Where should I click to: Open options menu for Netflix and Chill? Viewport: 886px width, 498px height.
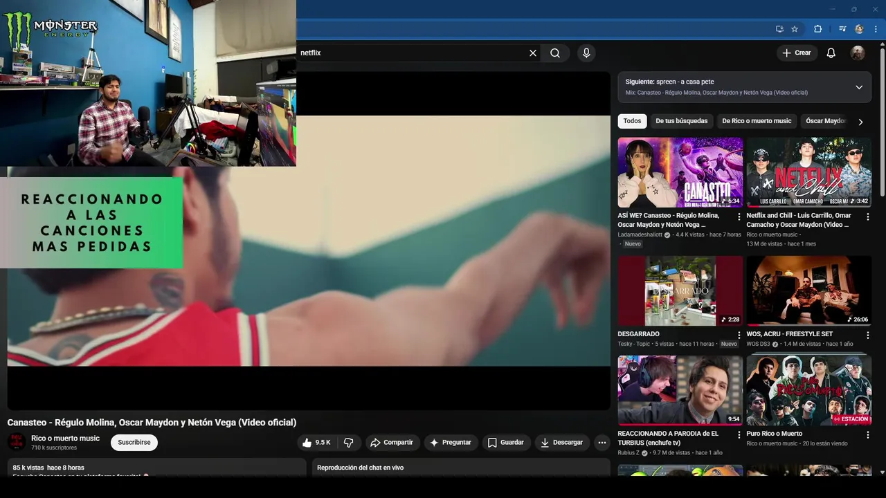[x=868, y=217]
